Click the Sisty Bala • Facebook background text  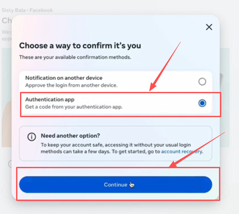click(27, 10)
